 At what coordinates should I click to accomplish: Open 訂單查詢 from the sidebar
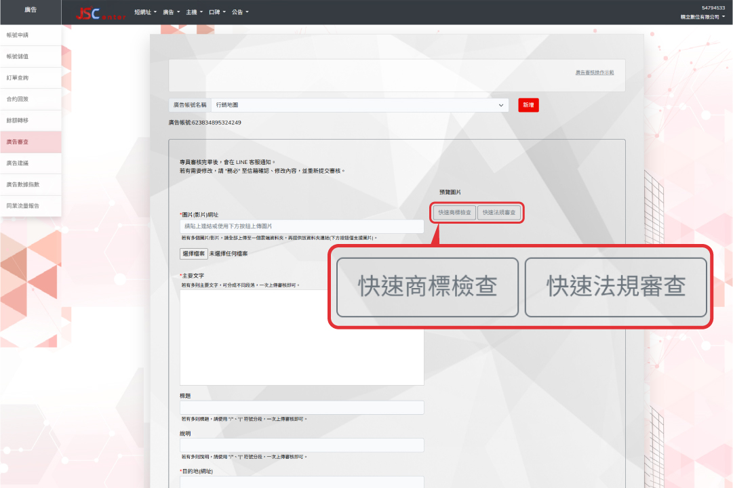tap(31, 78)
